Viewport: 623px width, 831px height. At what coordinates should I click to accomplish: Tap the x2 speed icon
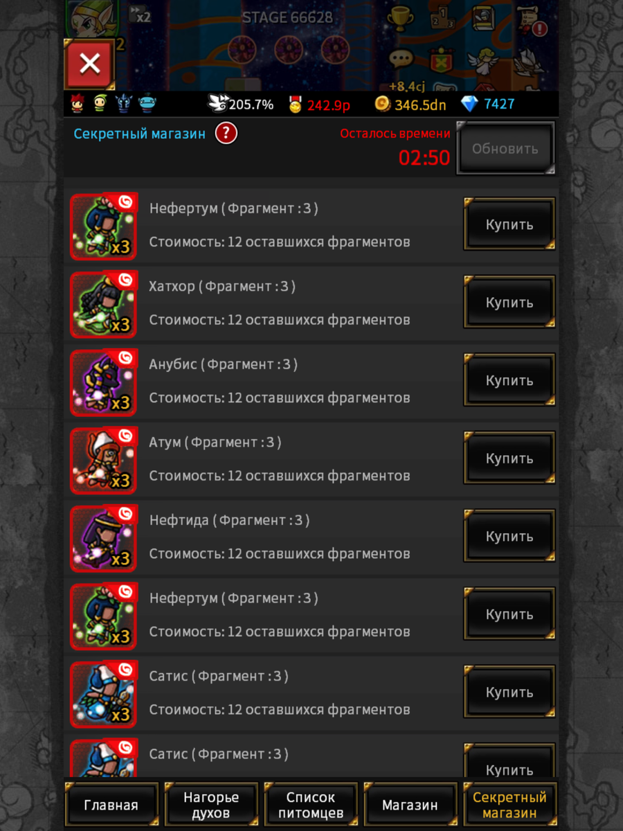click(x=141, y=16)
